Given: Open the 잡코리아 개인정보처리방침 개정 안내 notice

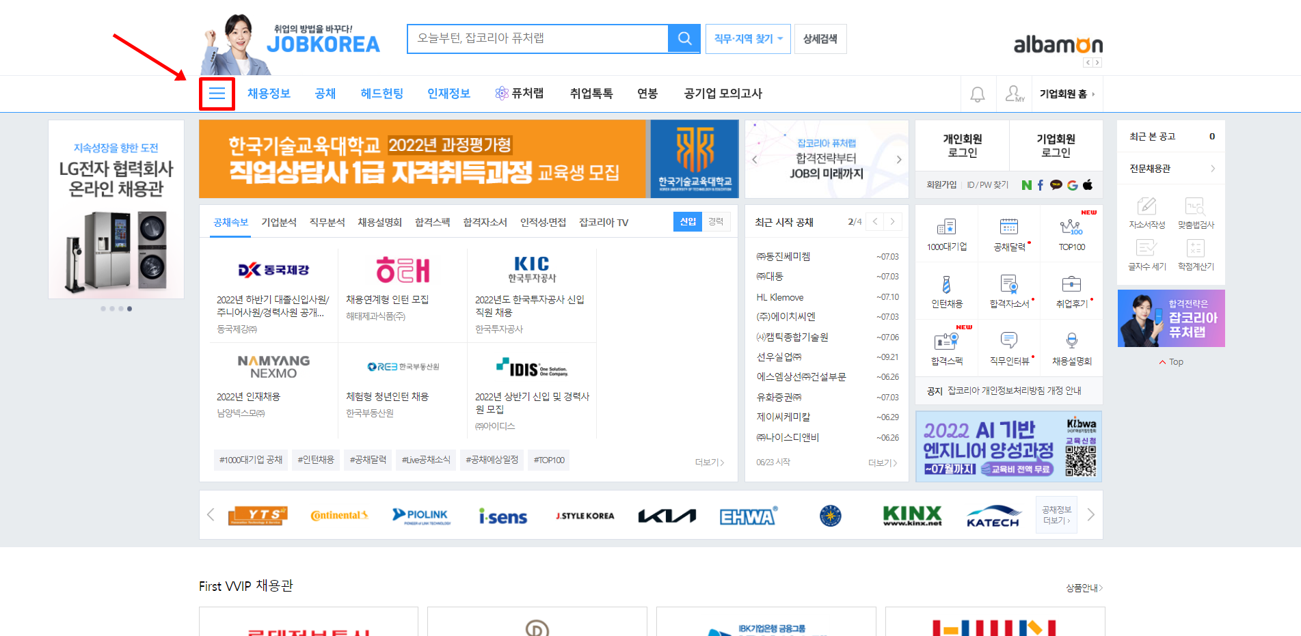Looking at the screenshot, I should tap(1014, 391).
